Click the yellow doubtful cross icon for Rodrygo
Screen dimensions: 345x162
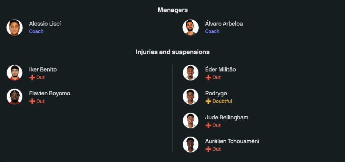click(208, 101)
